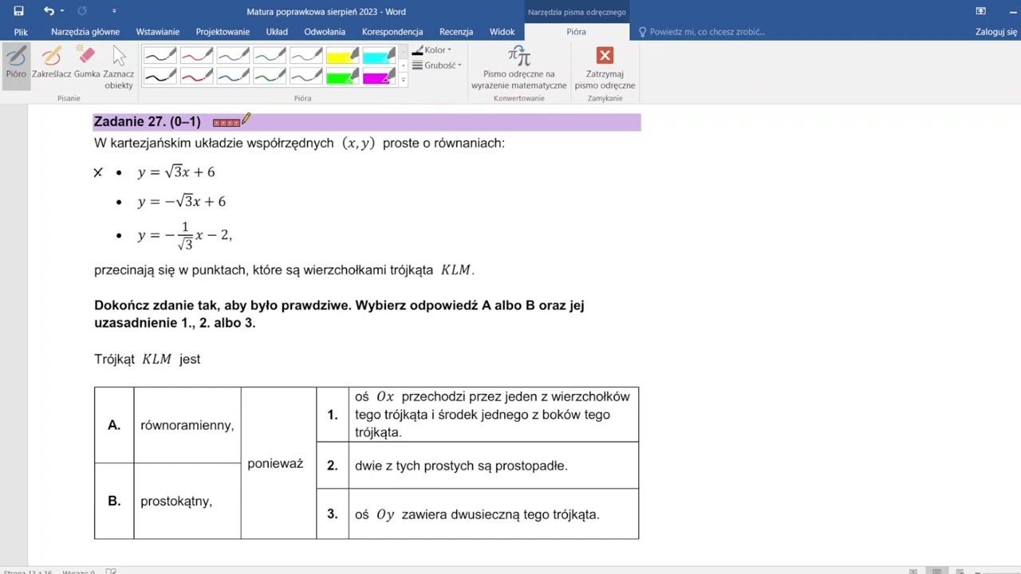Choose the Gumka eraser tool

pyautogui.click(x=87, y=62)
